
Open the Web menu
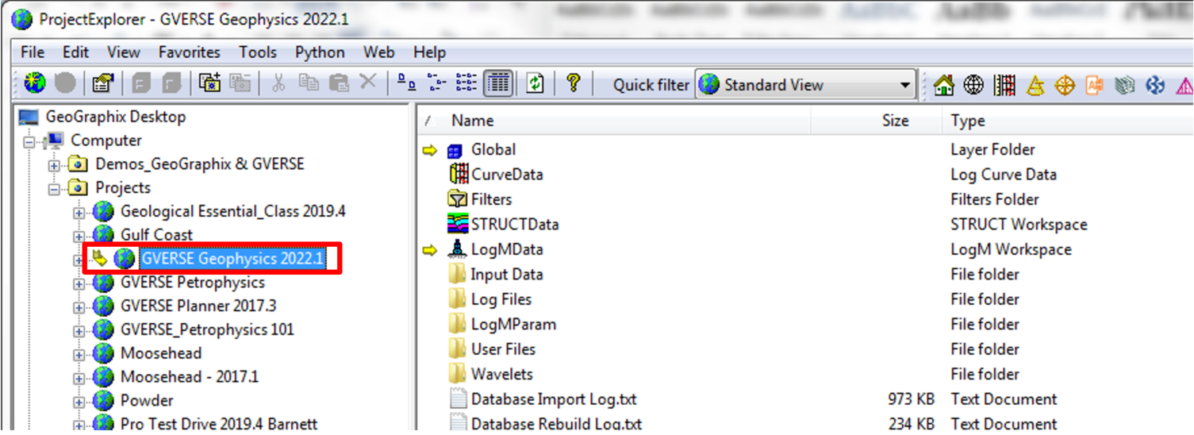(x=378, y=52)
